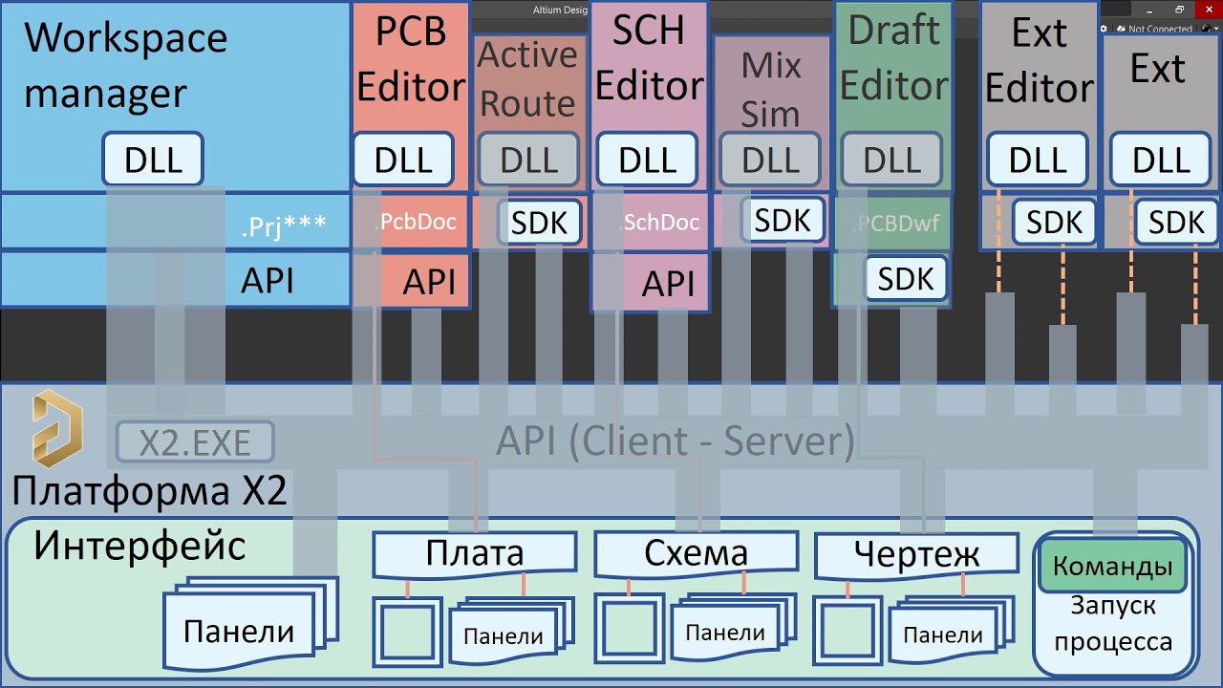
Task: Click DLL box under SCH Editor
Action: coord(648,160)
